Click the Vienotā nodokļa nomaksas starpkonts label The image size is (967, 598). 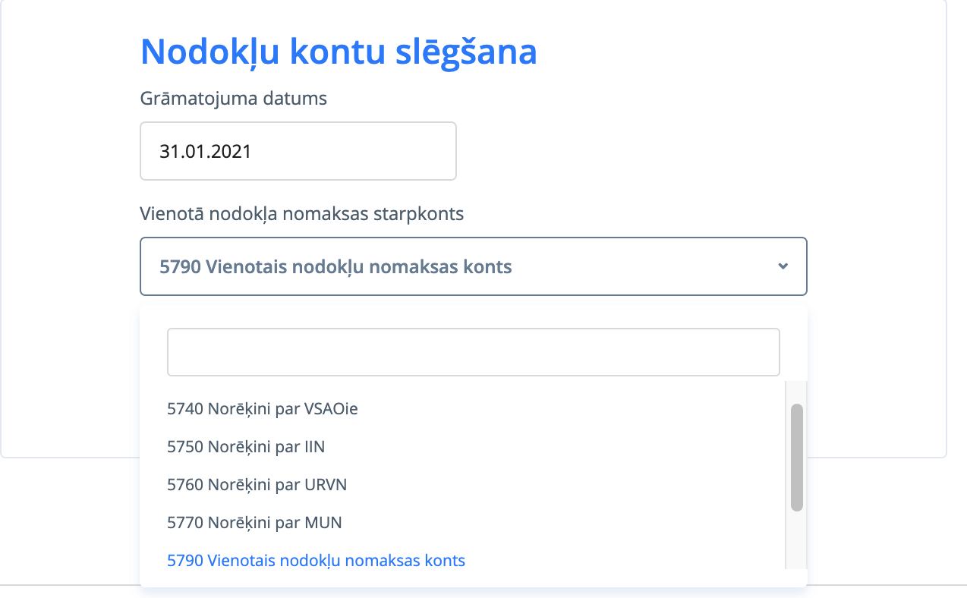(301, 214)
